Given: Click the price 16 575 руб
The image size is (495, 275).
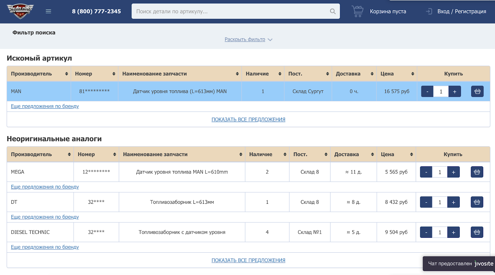Looking at the screenshot, I should pyautogui.click(x=397, y=91).
